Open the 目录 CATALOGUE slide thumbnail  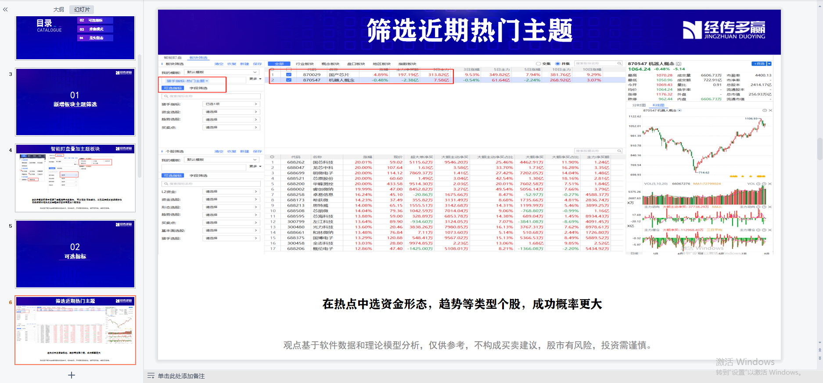click(x=75, y=38)
